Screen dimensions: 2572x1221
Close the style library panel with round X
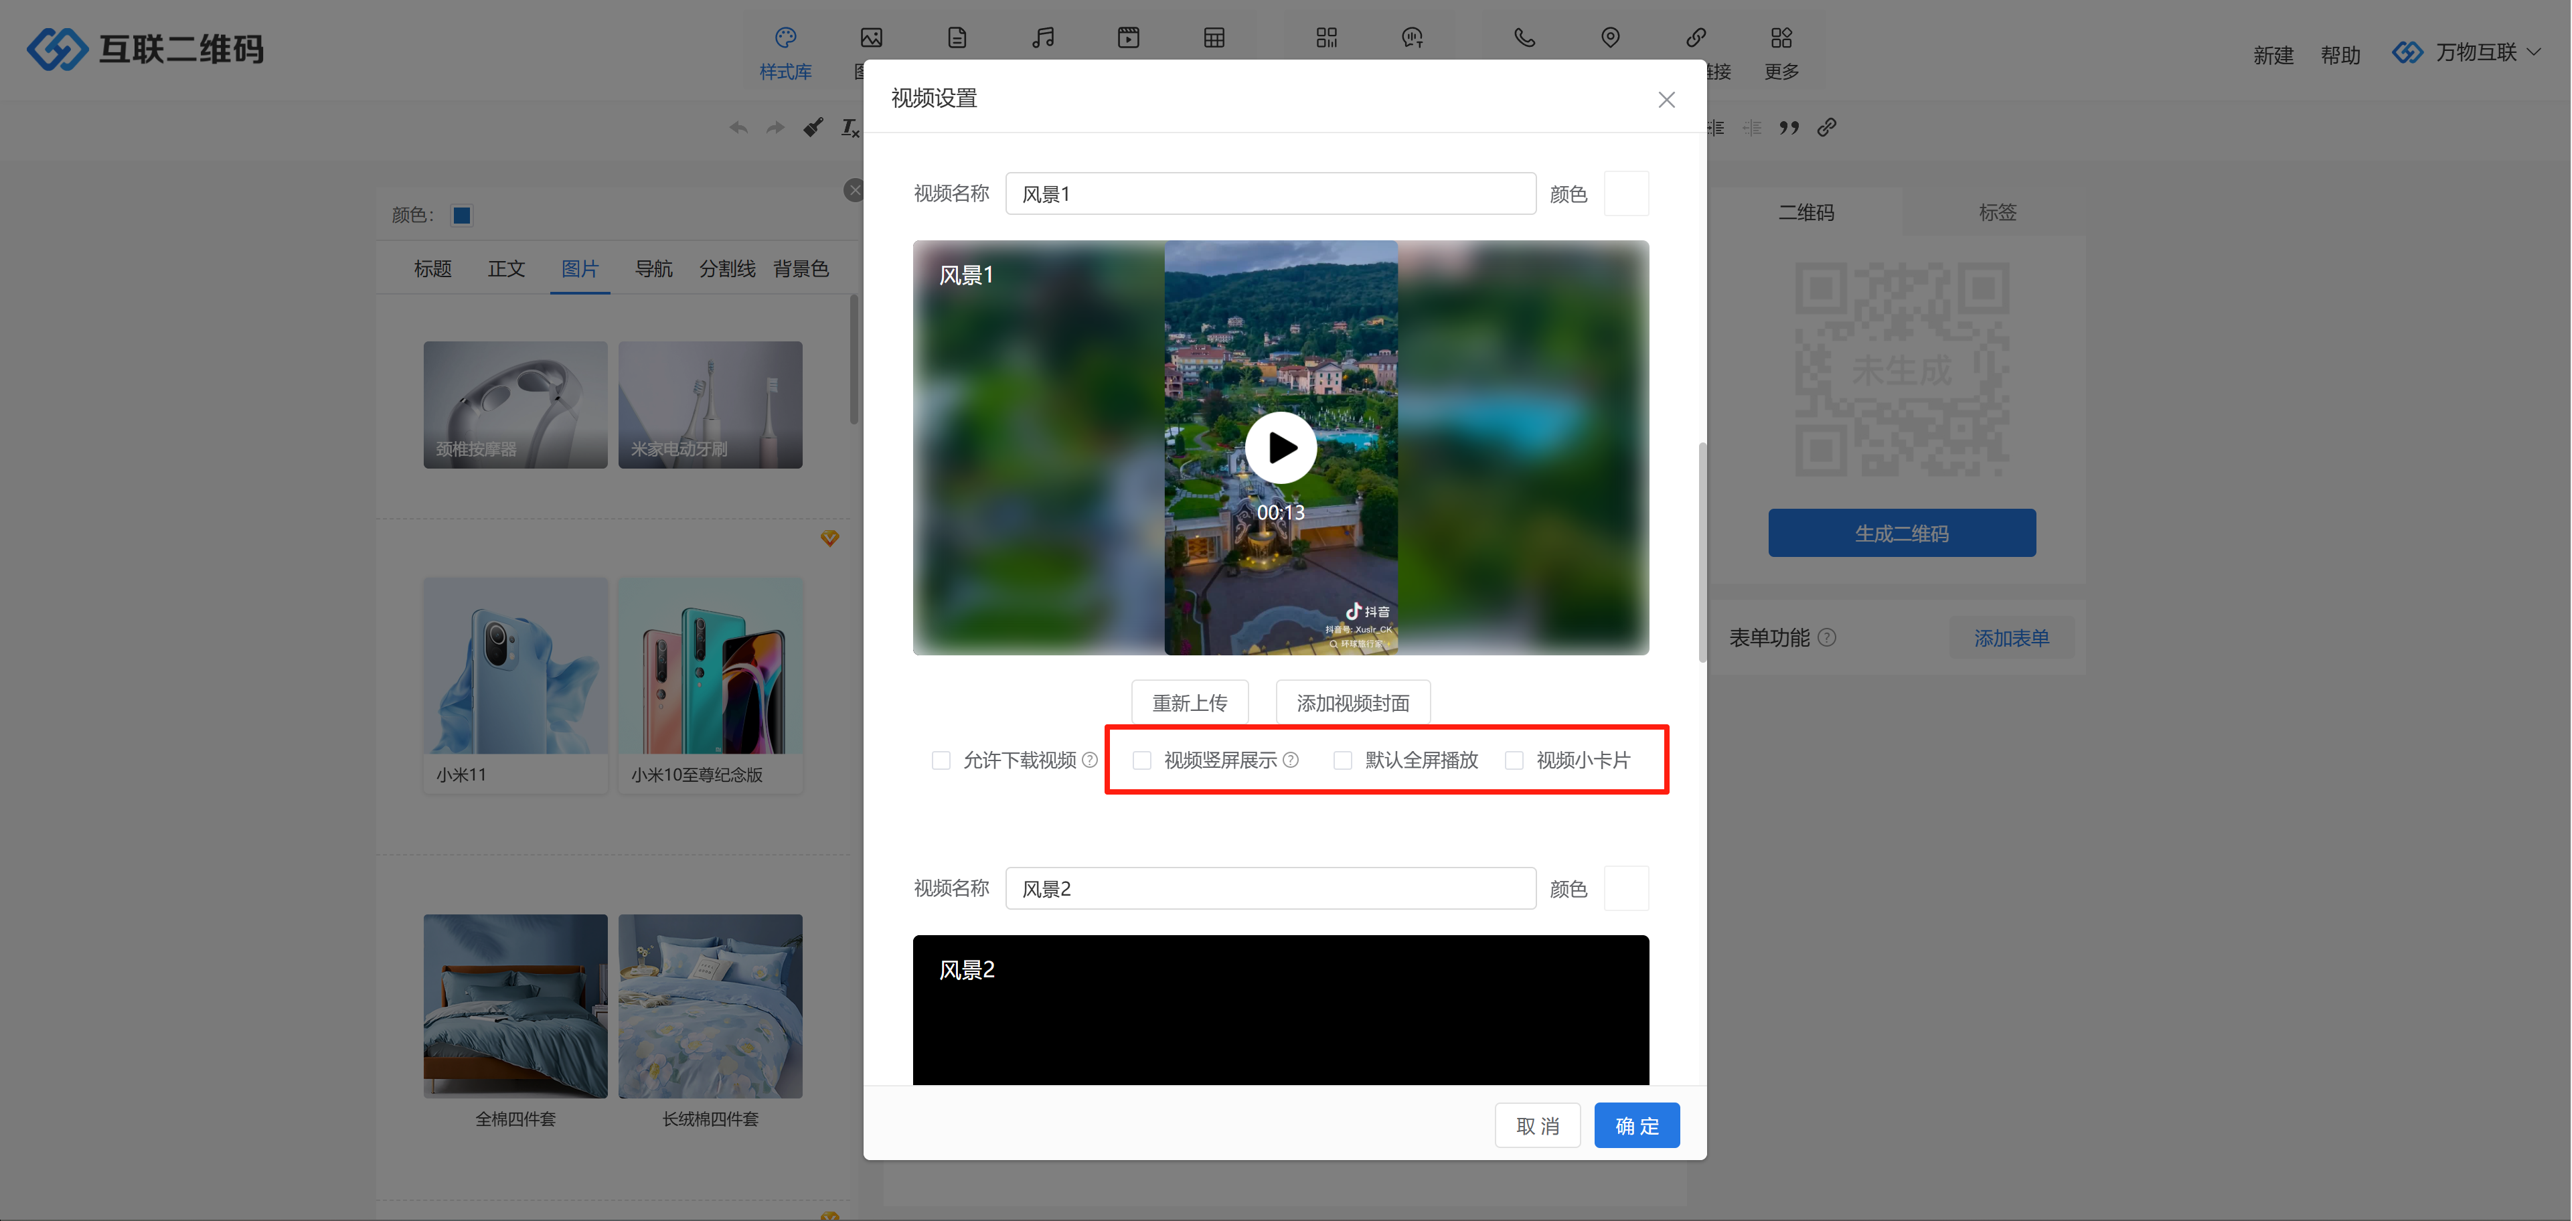tap(854, 189)
